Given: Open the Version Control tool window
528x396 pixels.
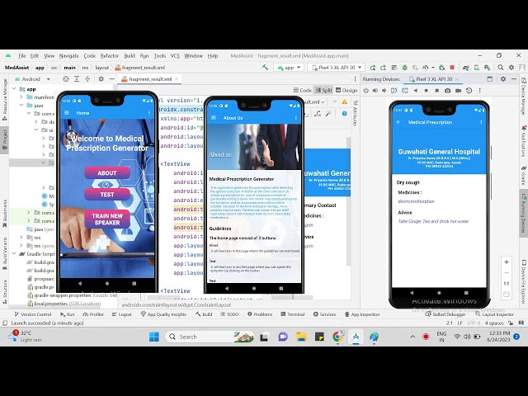Looking at the screenshot, I should pos(33,314).
